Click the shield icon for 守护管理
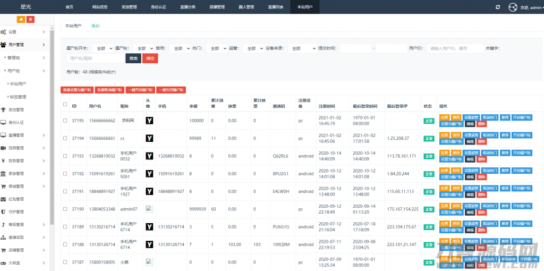 [x=4, y=211]
